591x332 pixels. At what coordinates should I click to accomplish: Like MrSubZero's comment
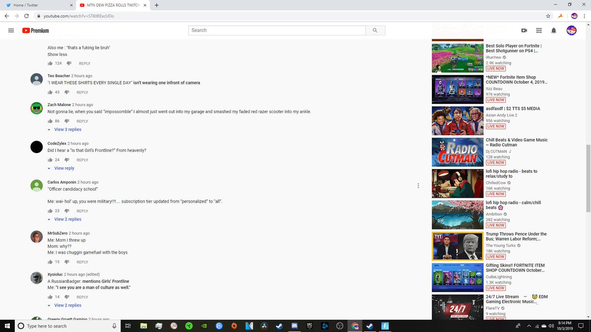pos(50,262)
